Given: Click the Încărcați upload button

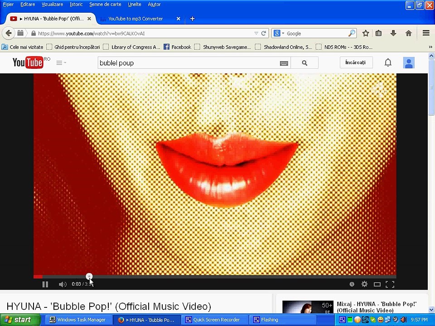Looking at the screenshot, I should [356, 62].
